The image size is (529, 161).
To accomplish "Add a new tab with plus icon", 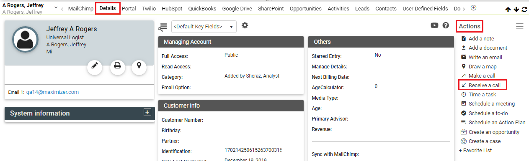I will coord(474,8).
